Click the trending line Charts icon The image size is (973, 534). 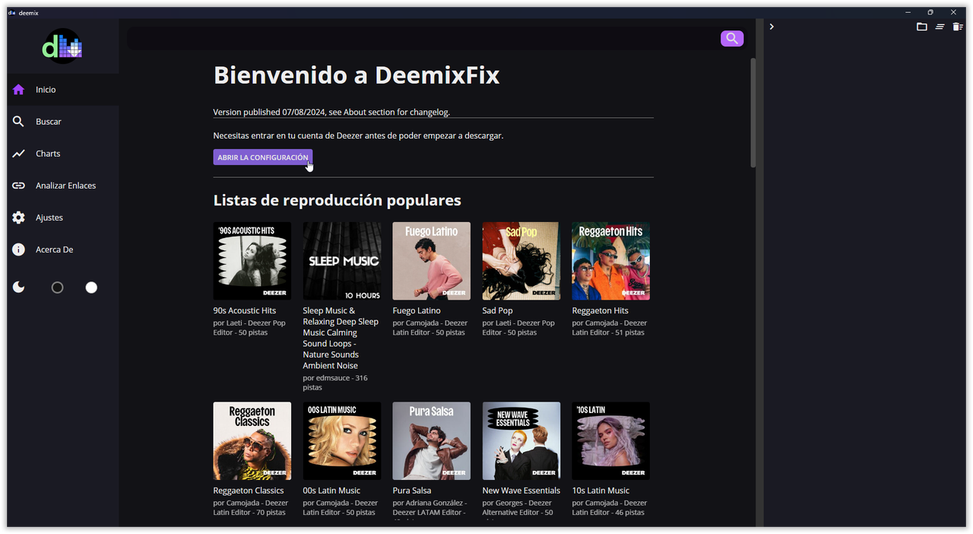point(18,154)
